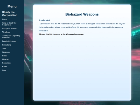This screenshot has height=105, width=140.
Task: Click the Shady Inc Corporation sidebar title
Action: point(10,13)
